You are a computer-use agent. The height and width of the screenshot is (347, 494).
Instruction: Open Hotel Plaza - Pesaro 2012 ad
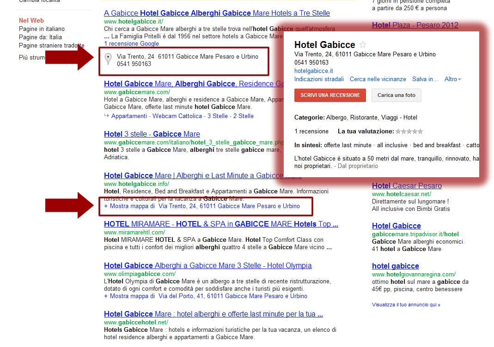pyautogui.click(x=415, y=25)
